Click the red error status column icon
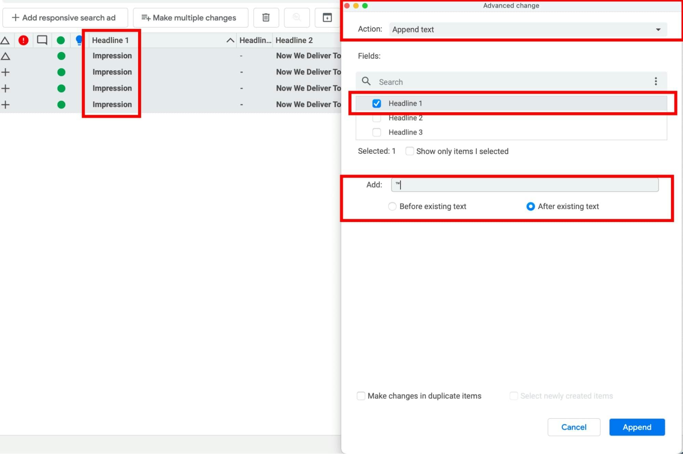 [x=23, y=40]
